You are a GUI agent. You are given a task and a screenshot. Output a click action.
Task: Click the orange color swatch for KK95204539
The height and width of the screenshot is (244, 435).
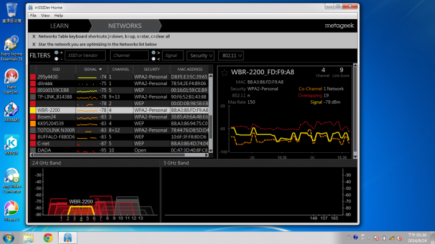[33, 123]
